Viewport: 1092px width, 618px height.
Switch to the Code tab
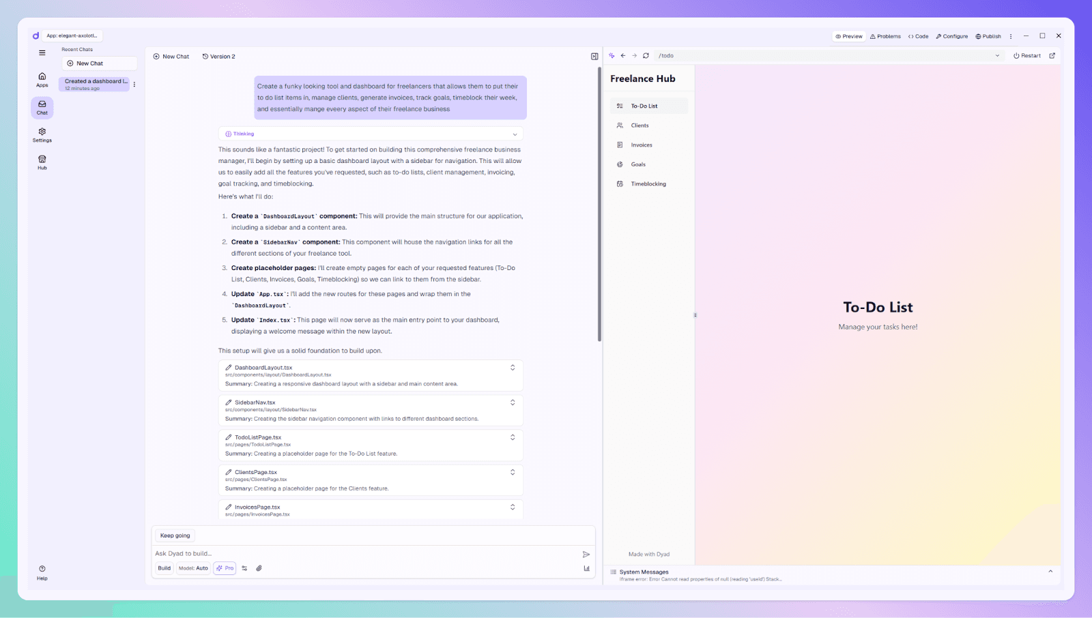click(x=918, y=36)
